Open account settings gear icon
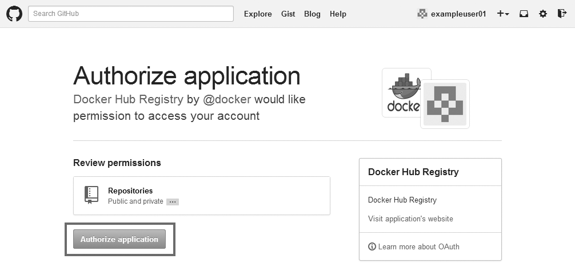The width and height of the screenshot is (575, 275). [543, 14]
